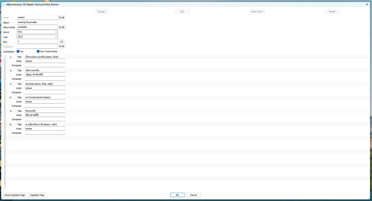Click the La Traviata track title field
This screenshot has height=201, width=372.
tap(45, 97)
